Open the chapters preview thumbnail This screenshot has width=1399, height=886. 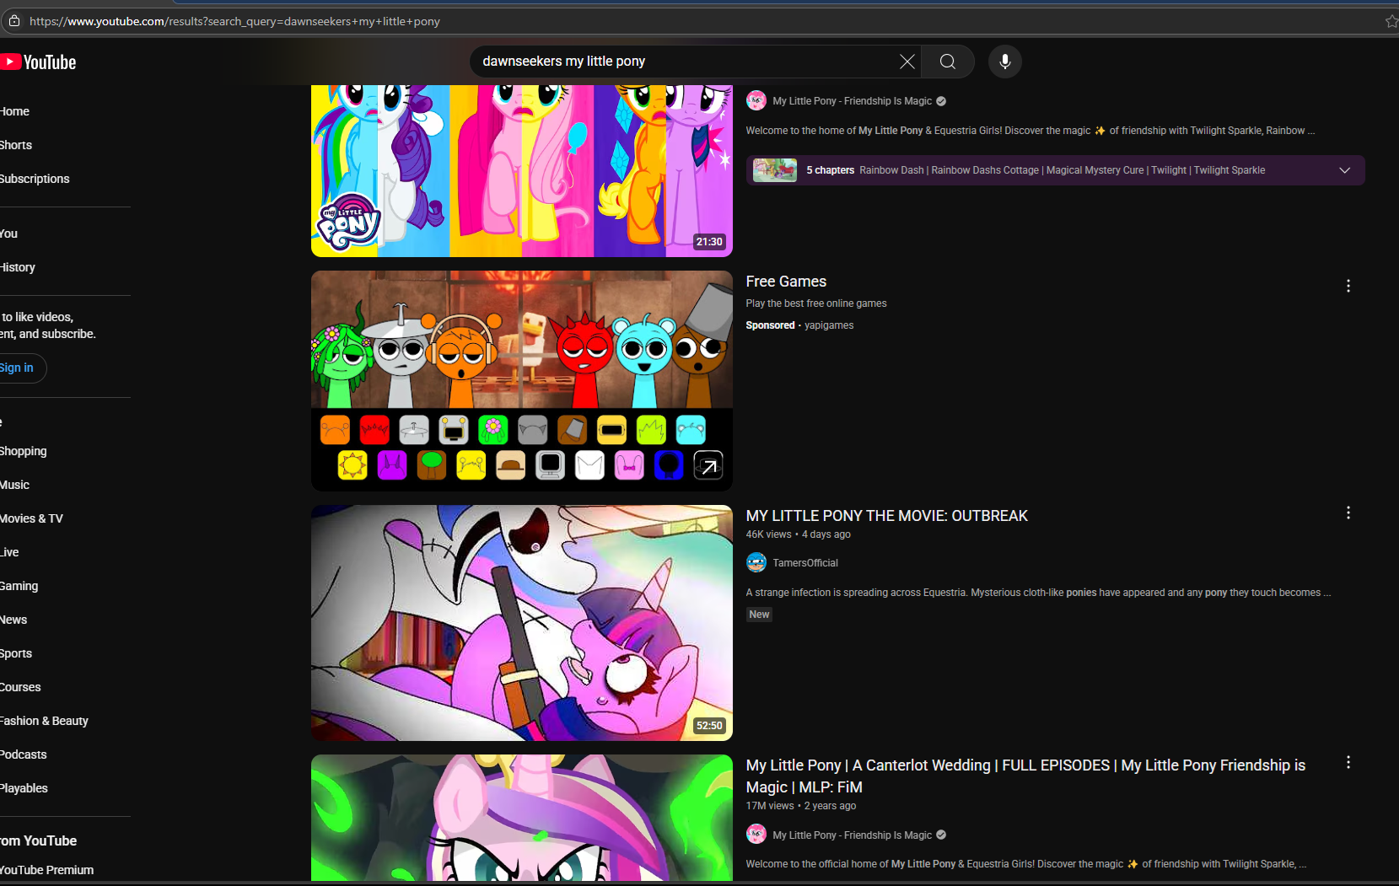(775, 170)
